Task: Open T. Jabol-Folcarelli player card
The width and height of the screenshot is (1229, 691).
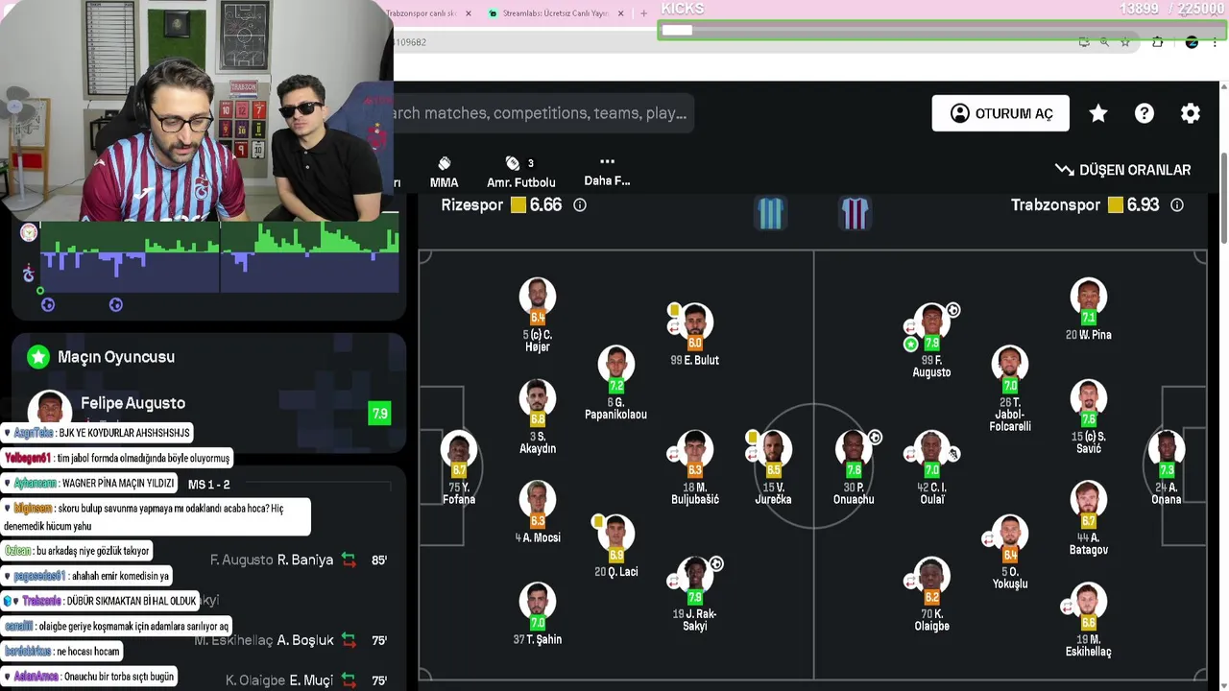Action: point(1010,389)
